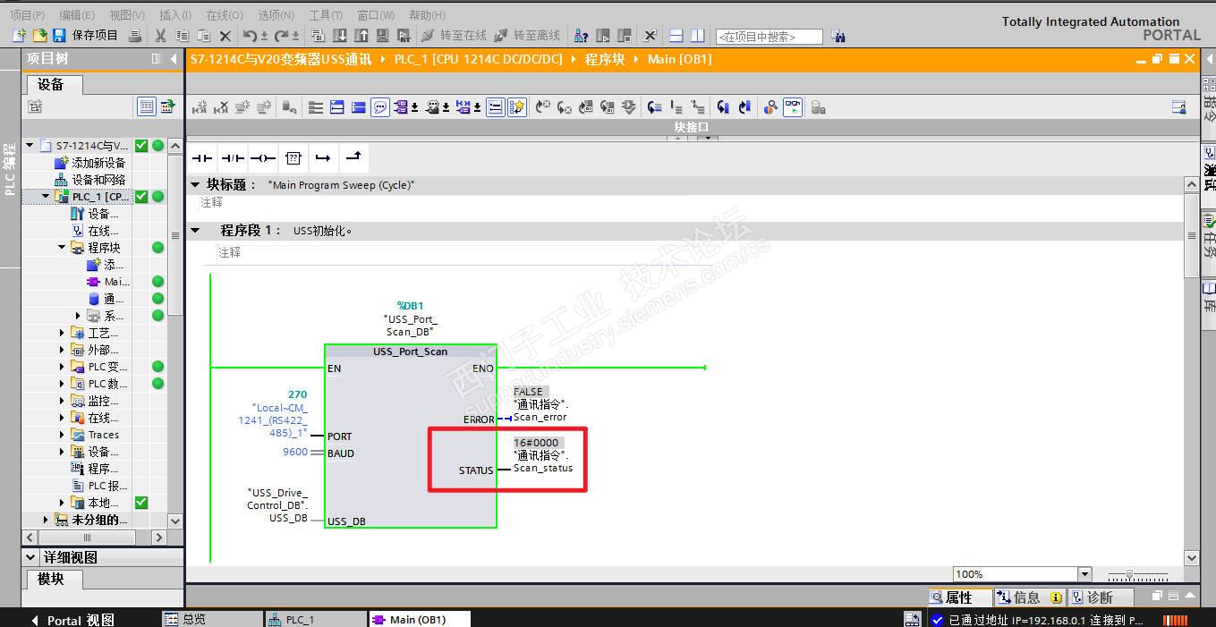Click 保存项目 to save the project

[85, 36]
